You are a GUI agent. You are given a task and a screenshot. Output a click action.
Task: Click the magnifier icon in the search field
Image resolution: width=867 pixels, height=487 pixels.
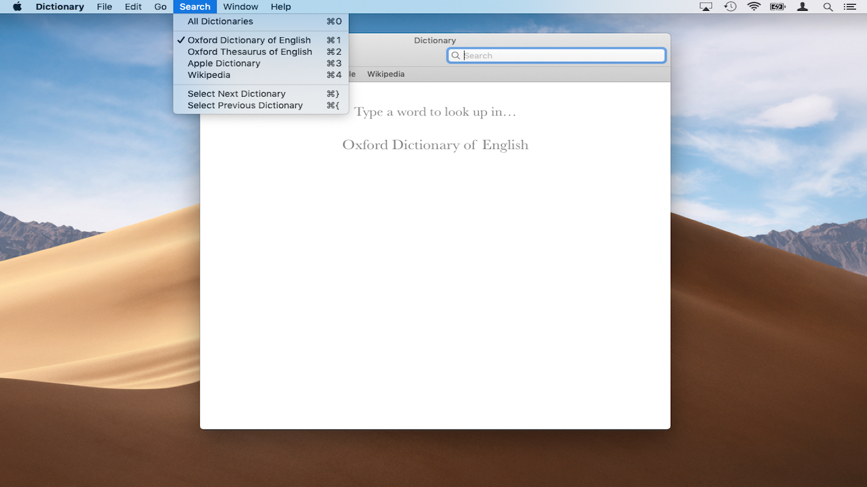click(x=456, y=55)
